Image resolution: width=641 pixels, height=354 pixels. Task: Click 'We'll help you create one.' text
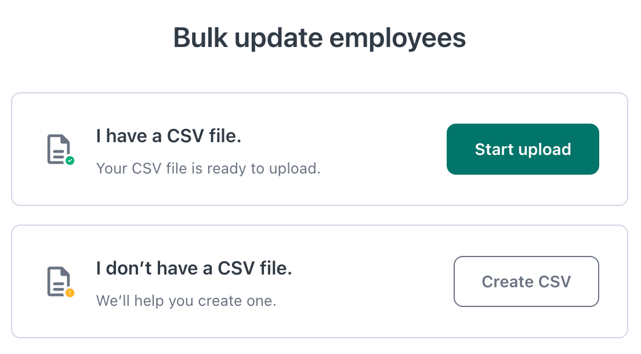coord(186,301)
